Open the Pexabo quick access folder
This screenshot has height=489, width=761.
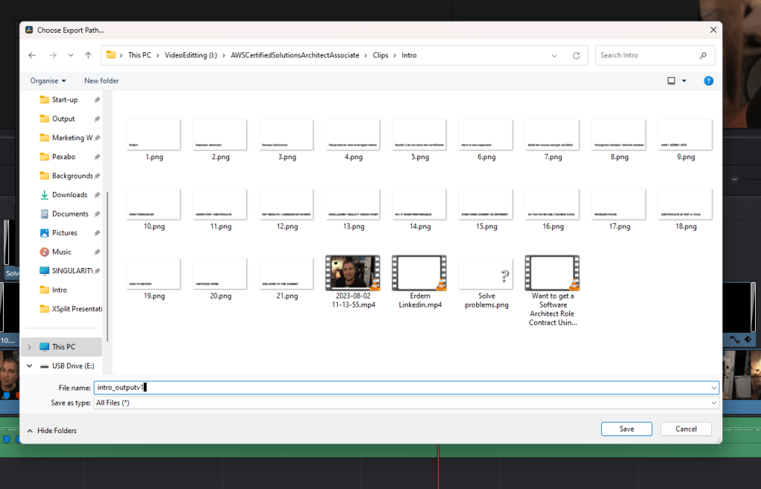coord(63,156)
